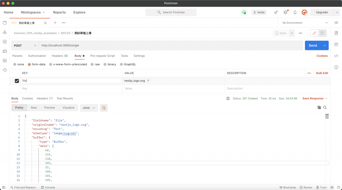Open the APIs sidebar icon
342x190 pixels.
click(5, 32)
